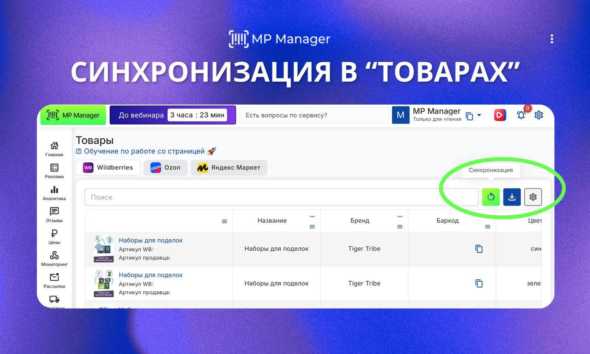Open Название column filter menu

pyautogui.click(x=312, y=227)
